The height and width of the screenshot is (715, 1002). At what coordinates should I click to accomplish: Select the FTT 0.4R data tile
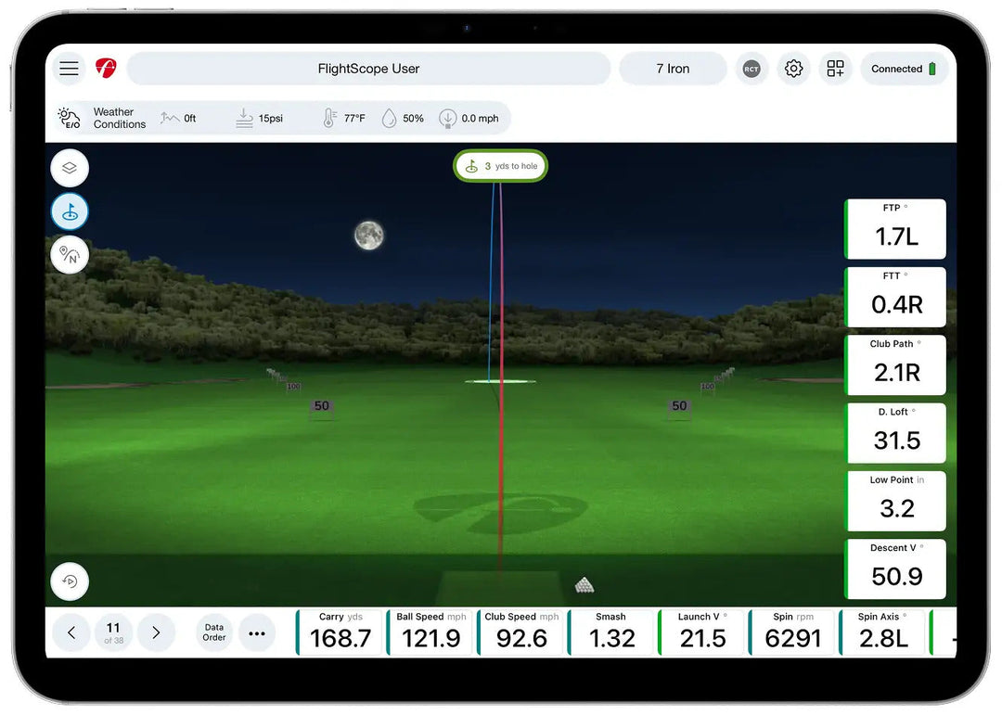(x=895, y=297)
